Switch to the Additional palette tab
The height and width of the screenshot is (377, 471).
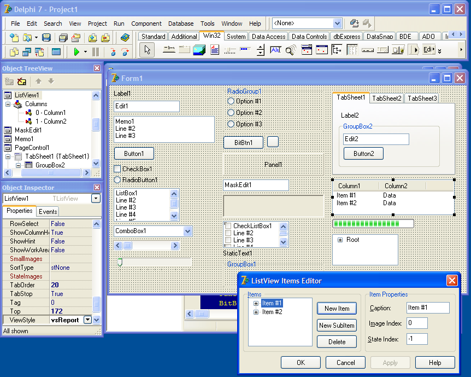coord(184,37)
